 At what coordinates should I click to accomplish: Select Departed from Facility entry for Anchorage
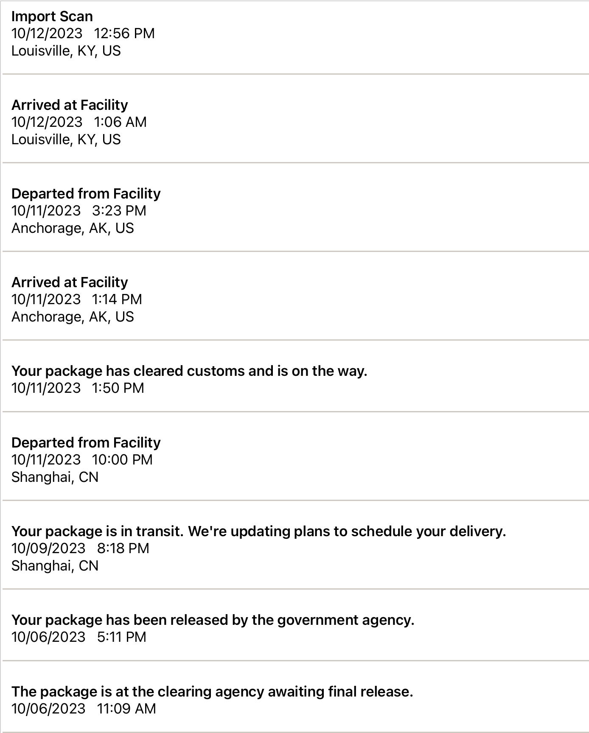[x=86, y=194]
